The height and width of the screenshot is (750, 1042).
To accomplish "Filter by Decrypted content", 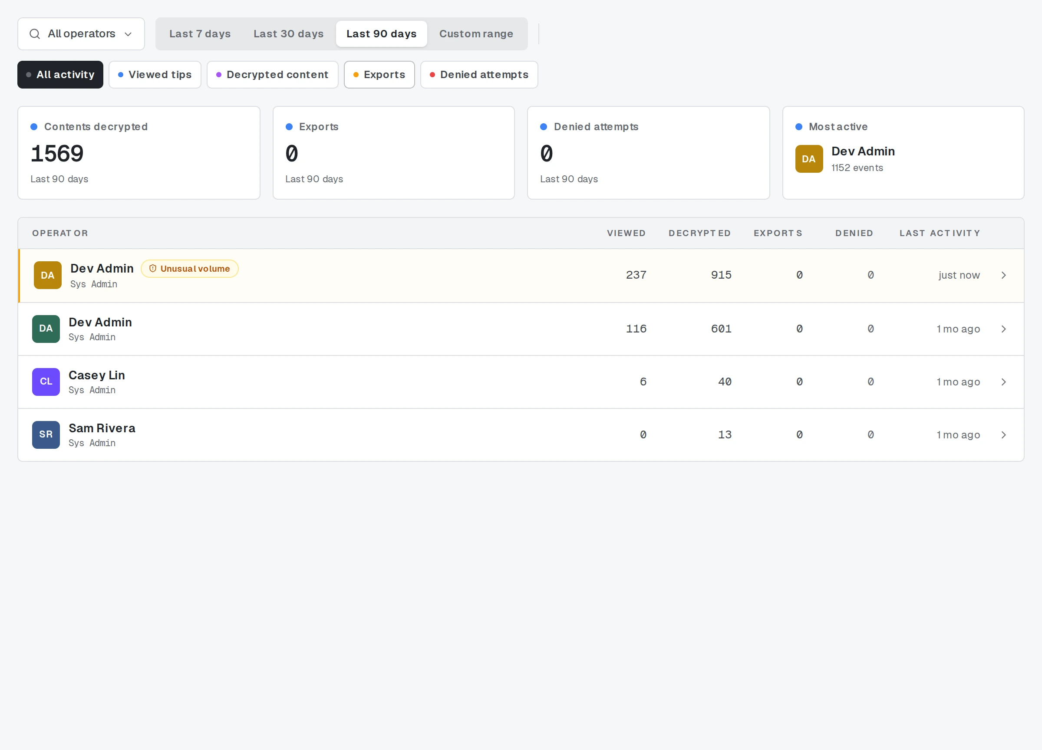I will 273,75.
